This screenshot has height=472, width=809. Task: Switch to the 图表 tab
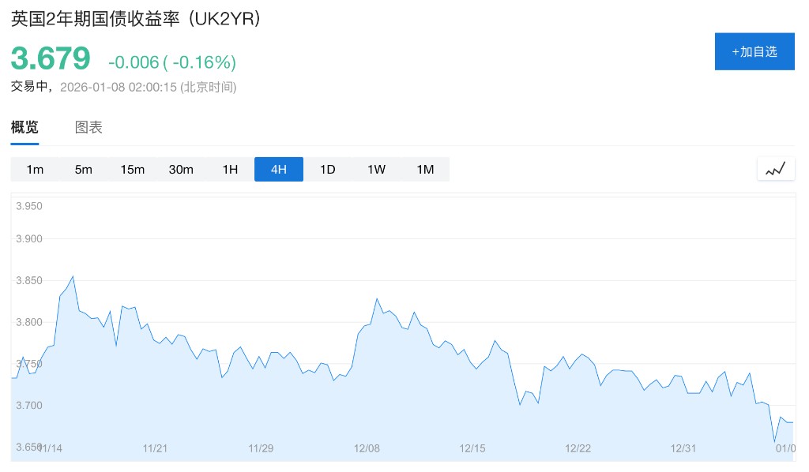[88, 127]
